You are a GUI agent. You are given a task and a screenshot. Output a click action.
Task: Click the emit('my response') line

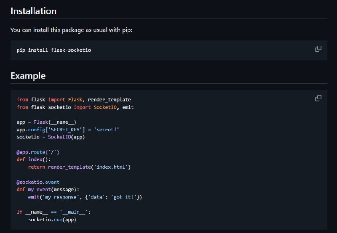pos(85,197)
